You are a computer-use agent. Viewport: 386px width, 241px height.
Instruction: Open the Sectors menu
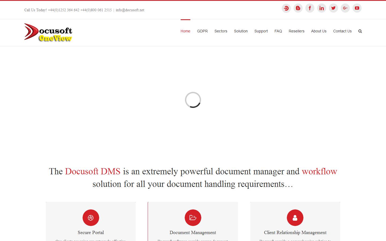tap(221, 31)
